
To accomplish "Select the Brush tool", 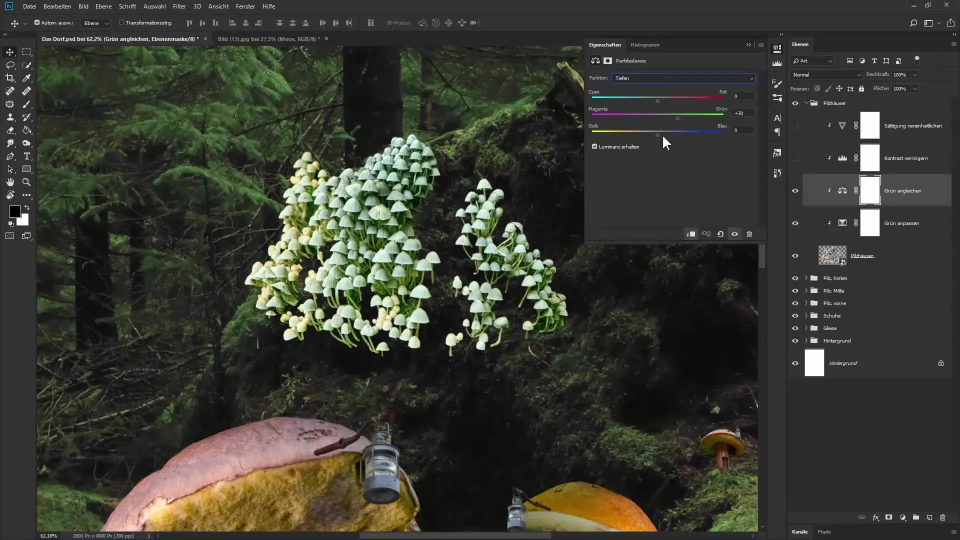I will pos(26,104).
